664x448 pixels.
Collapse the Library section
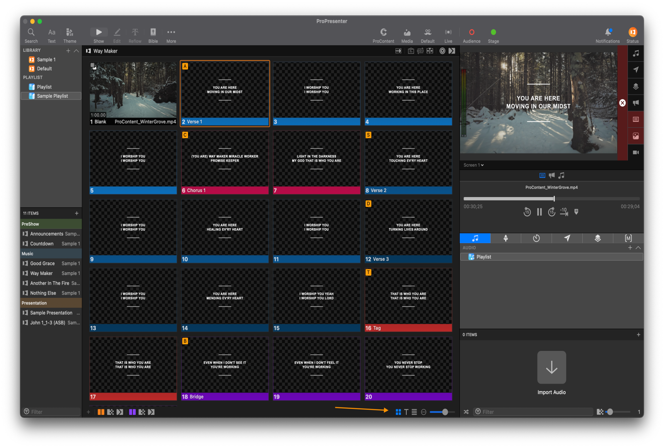[x=76, y=51]
